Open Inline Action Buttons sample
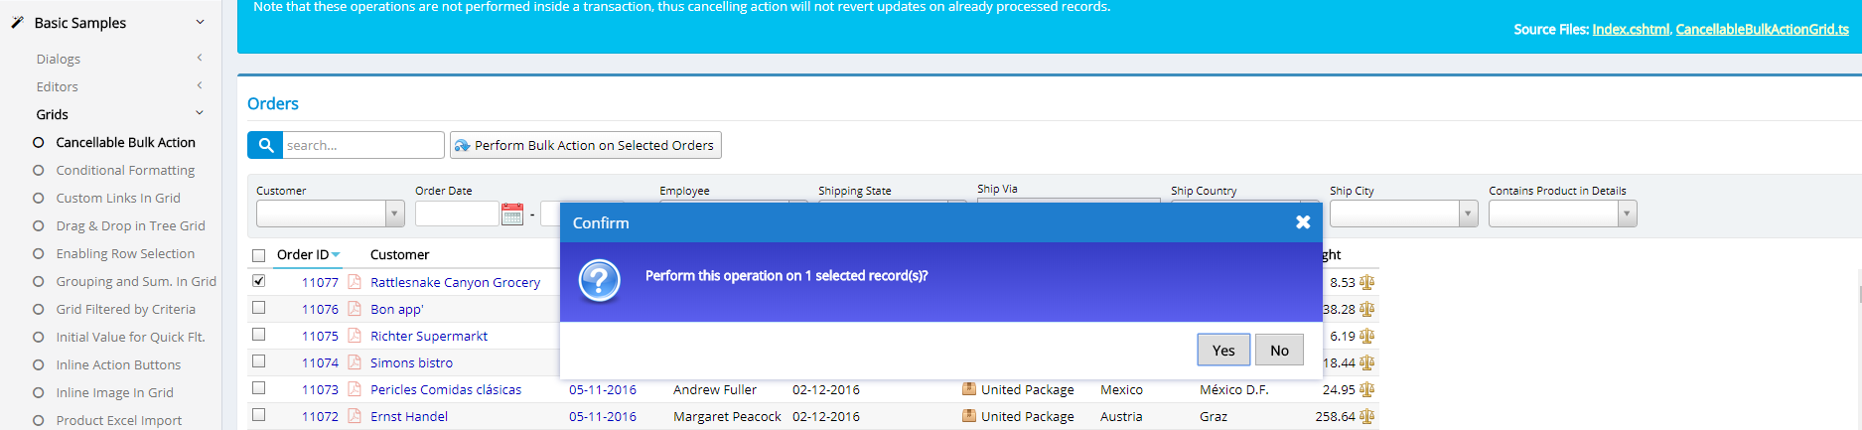The height and width of the screenshot is (430, 1862). 118,364
